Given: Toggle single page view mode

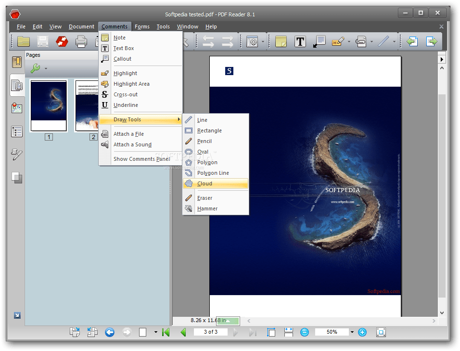Looking at the screenshot, I should pyautogui.click(x=142, y=332).
